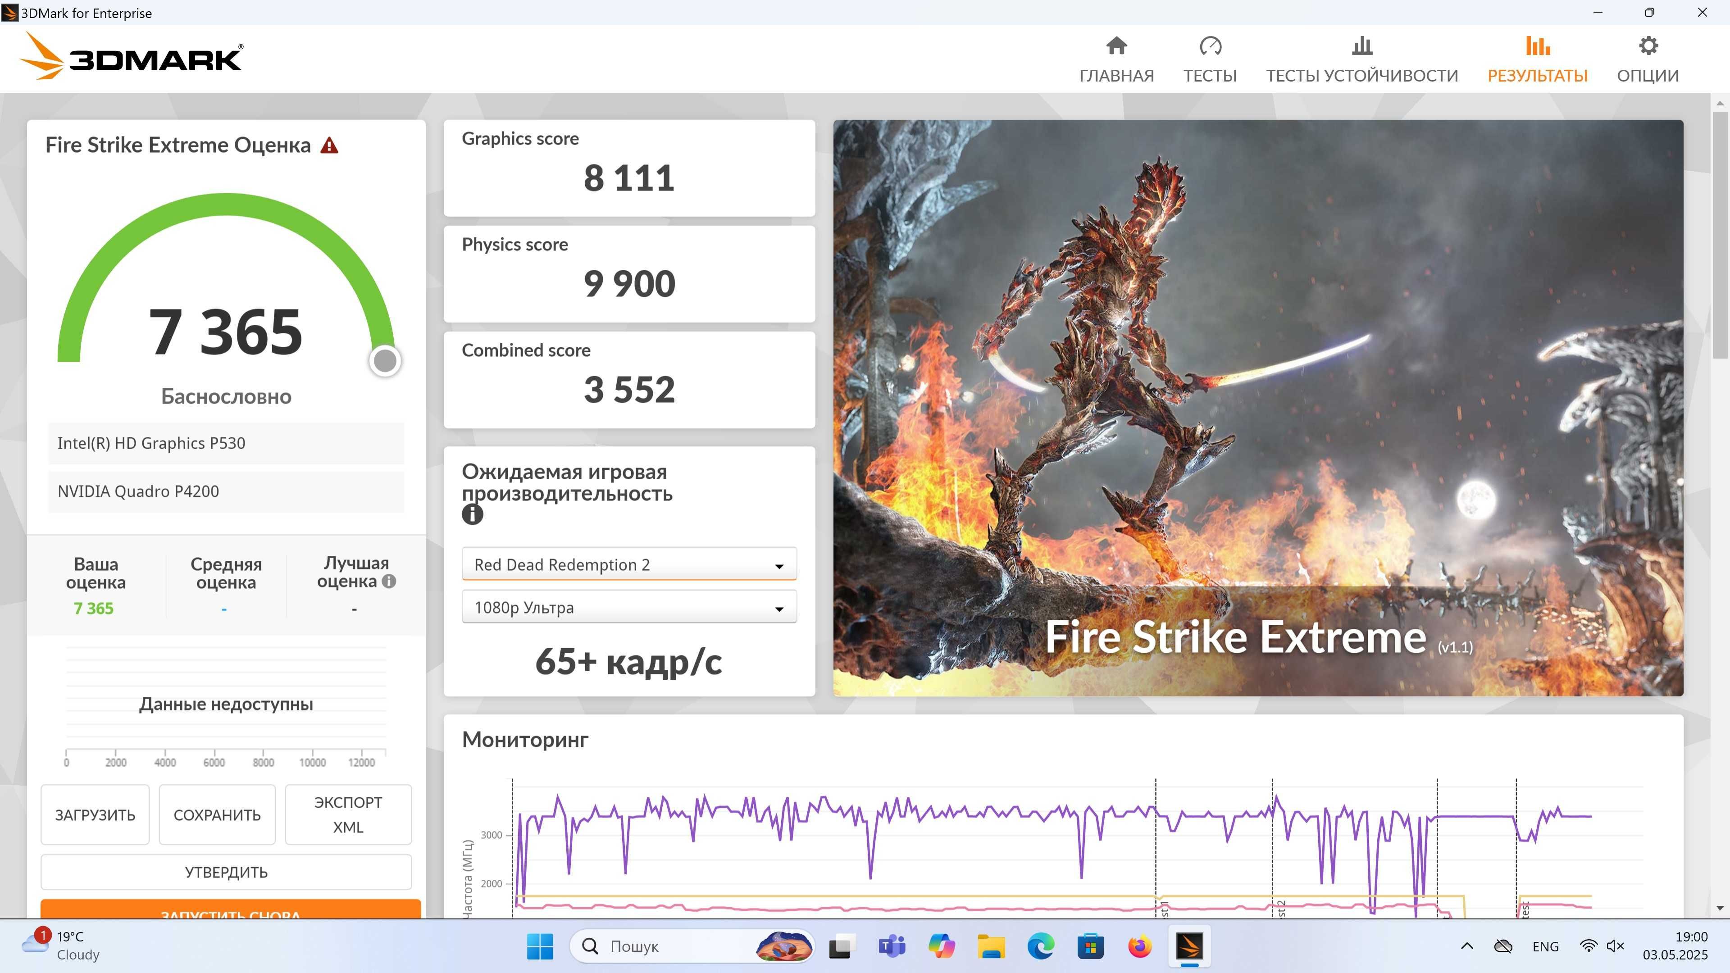Open the Red Dead Redemption 2 game dropdown
Screen dimensions: 1730x973
click(629, 564)
